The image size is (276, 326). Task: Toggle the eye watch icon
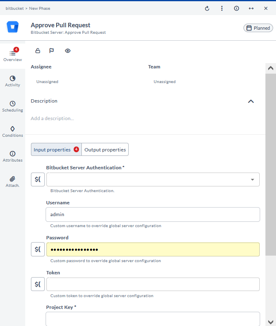[68, 51]
